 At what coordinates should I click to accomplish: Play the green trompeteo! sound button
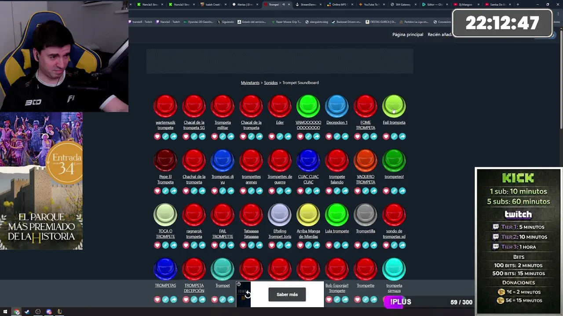click(394, 160)
